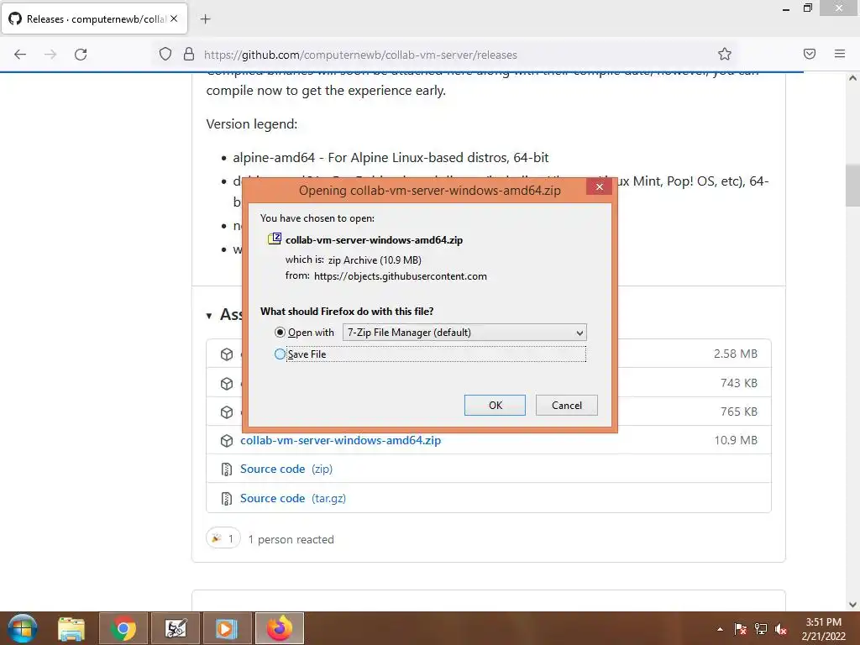This screenshot has width=860, height=645.
Task: Click the 765 KB size text
Action: (739, 412)
